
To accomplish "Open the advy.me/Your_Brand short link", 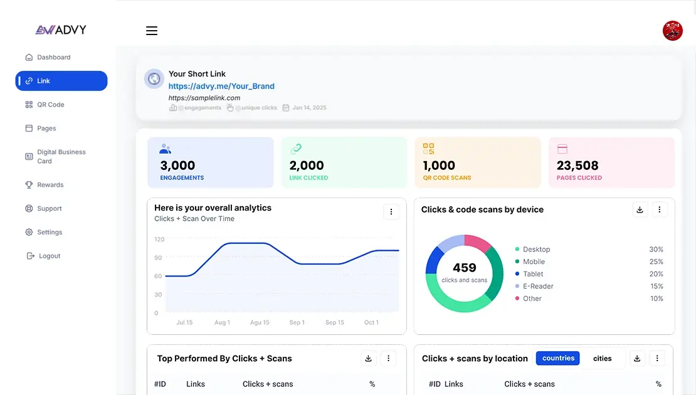I will pyautogui.click(x=221, y=87).
